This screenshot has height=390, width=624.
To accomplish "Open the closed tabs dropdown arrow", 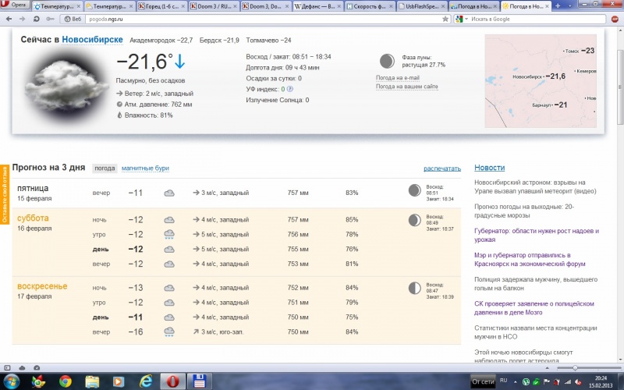I will [x=570, y=6].
